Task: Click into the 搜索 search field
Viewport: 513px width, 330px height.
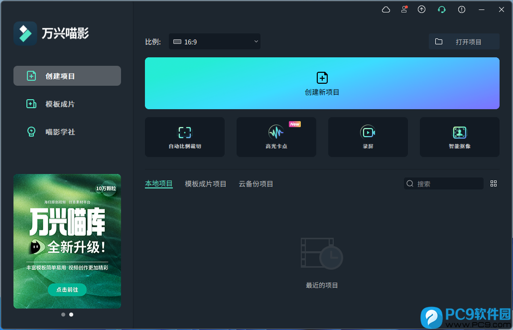Action: pos(444,183)
